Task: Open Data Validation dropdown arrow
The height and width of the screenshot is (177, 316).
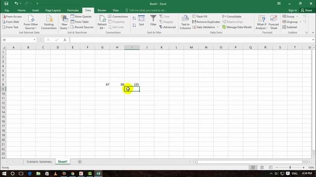Action: [x=218, y=27]
